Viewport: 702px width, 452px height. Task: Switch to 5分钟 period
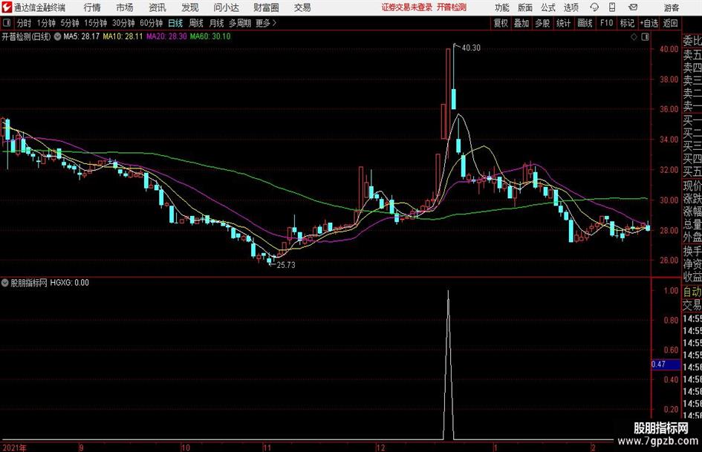pos(70,23)
